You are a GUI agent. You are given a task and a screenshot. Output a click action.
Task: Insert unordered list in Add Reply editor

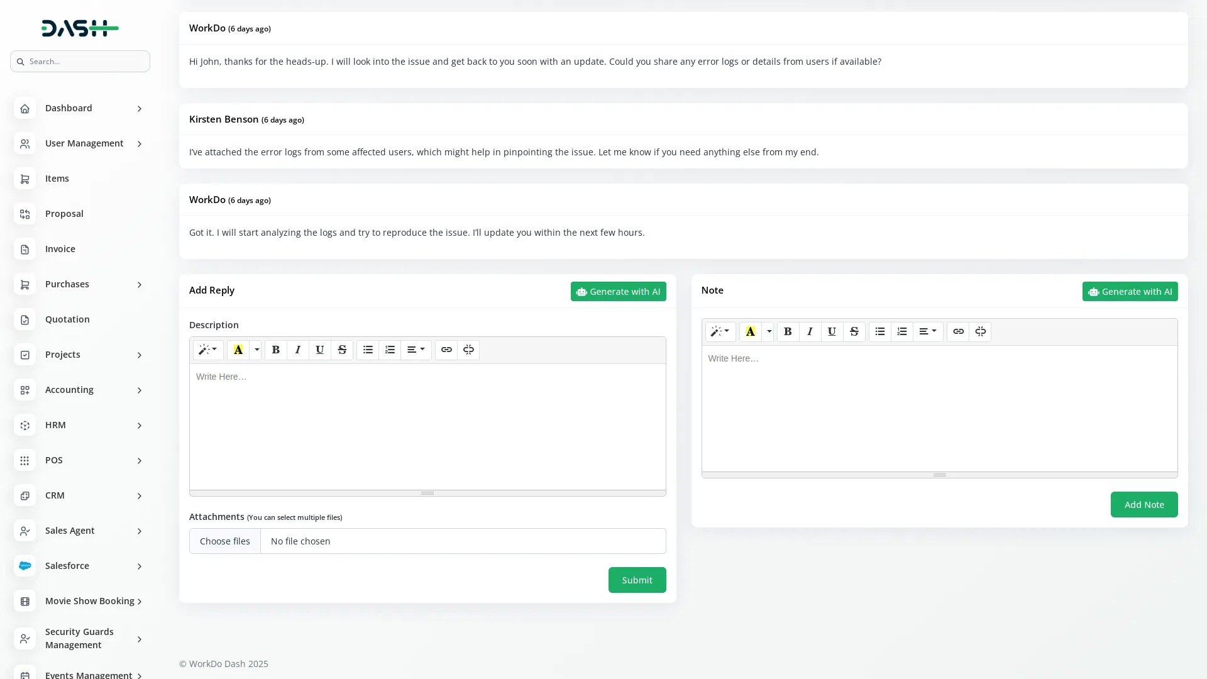(x=368, y=350)
